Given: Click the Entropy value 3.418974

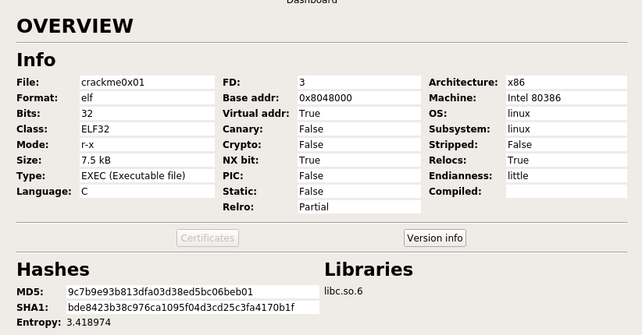Looking at the screenshot, I should (x=88, y=323).
